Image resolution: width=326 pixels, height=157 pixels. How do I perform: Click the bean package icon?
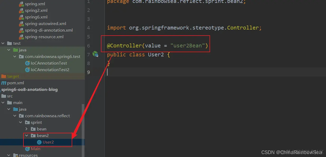[x=33, y=129]
